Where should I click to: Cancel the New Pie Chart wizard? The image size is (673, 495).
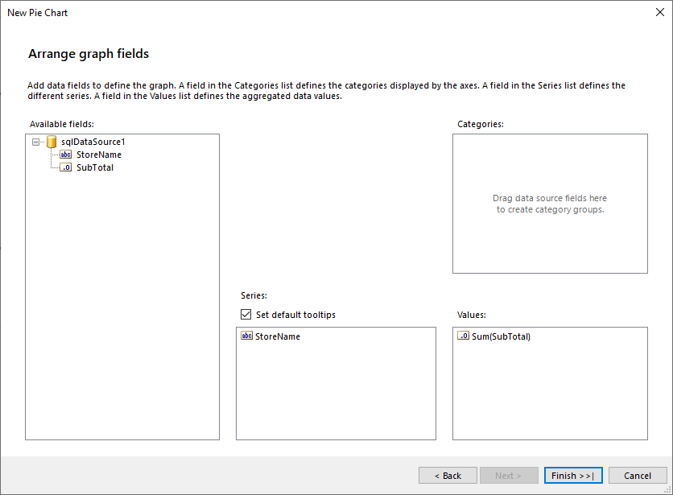pyautogui.click(x=638, y=475)
